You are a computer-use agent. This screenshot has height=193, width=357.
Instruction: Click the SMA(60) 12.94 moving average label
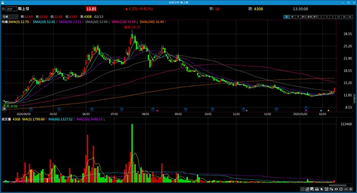pos(96,22)
